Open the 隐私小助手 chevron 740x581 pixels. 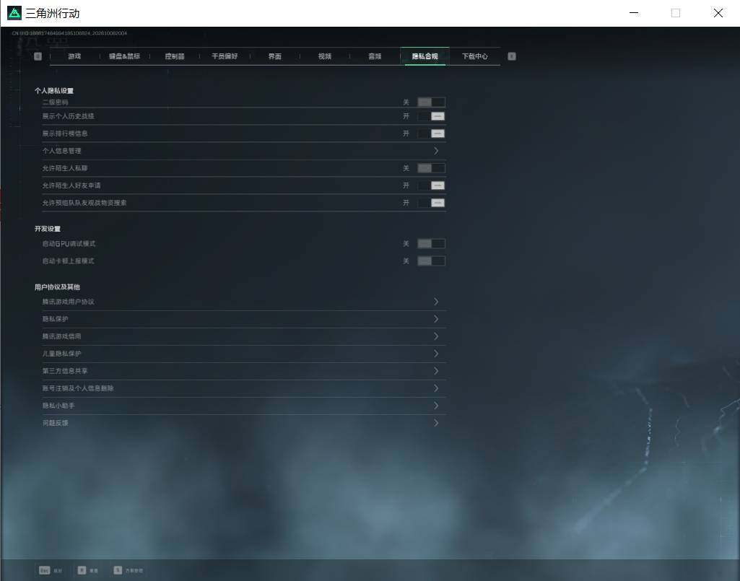(x=436, y=406)
